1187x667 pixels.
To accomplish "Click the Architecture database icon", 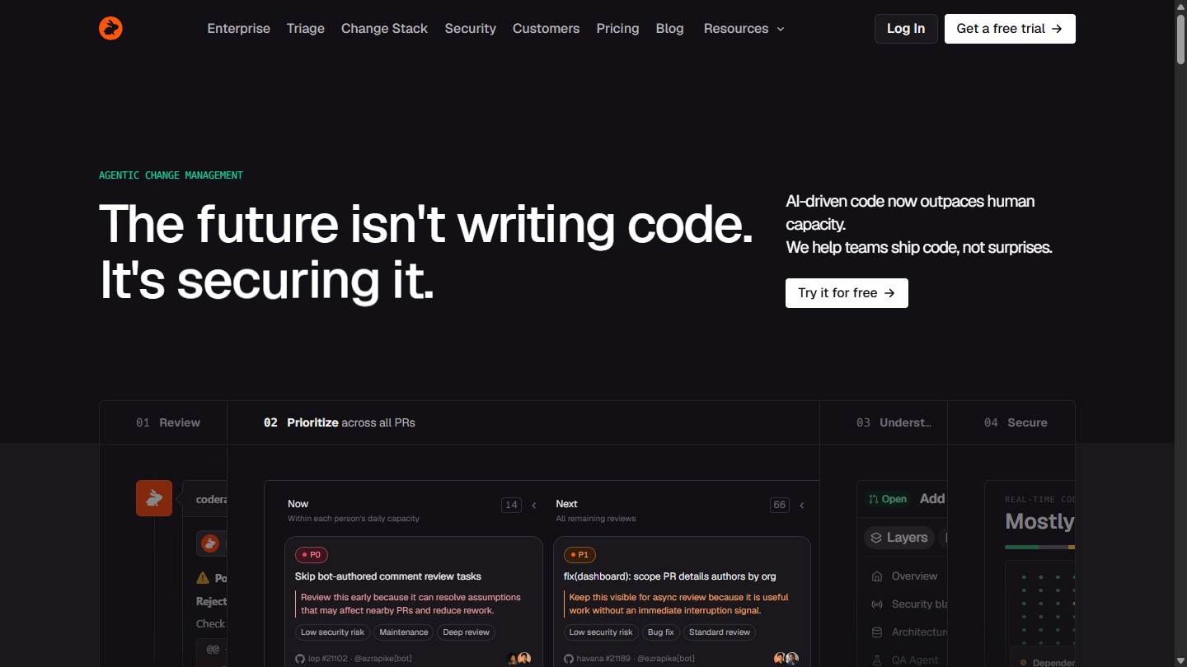I will coord(877,632).
